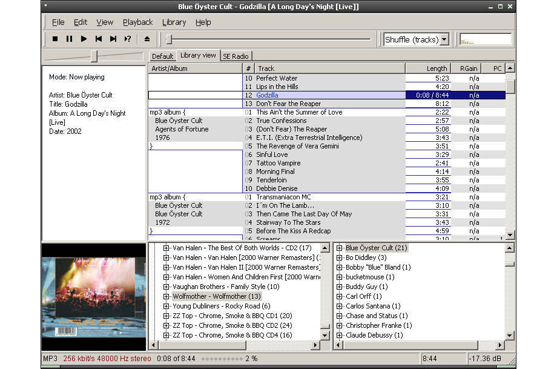This screenshot has width=557, height=369.
Task: Expand Vaughan Brothers - Family Style node
Action: (x=166, y=287)
